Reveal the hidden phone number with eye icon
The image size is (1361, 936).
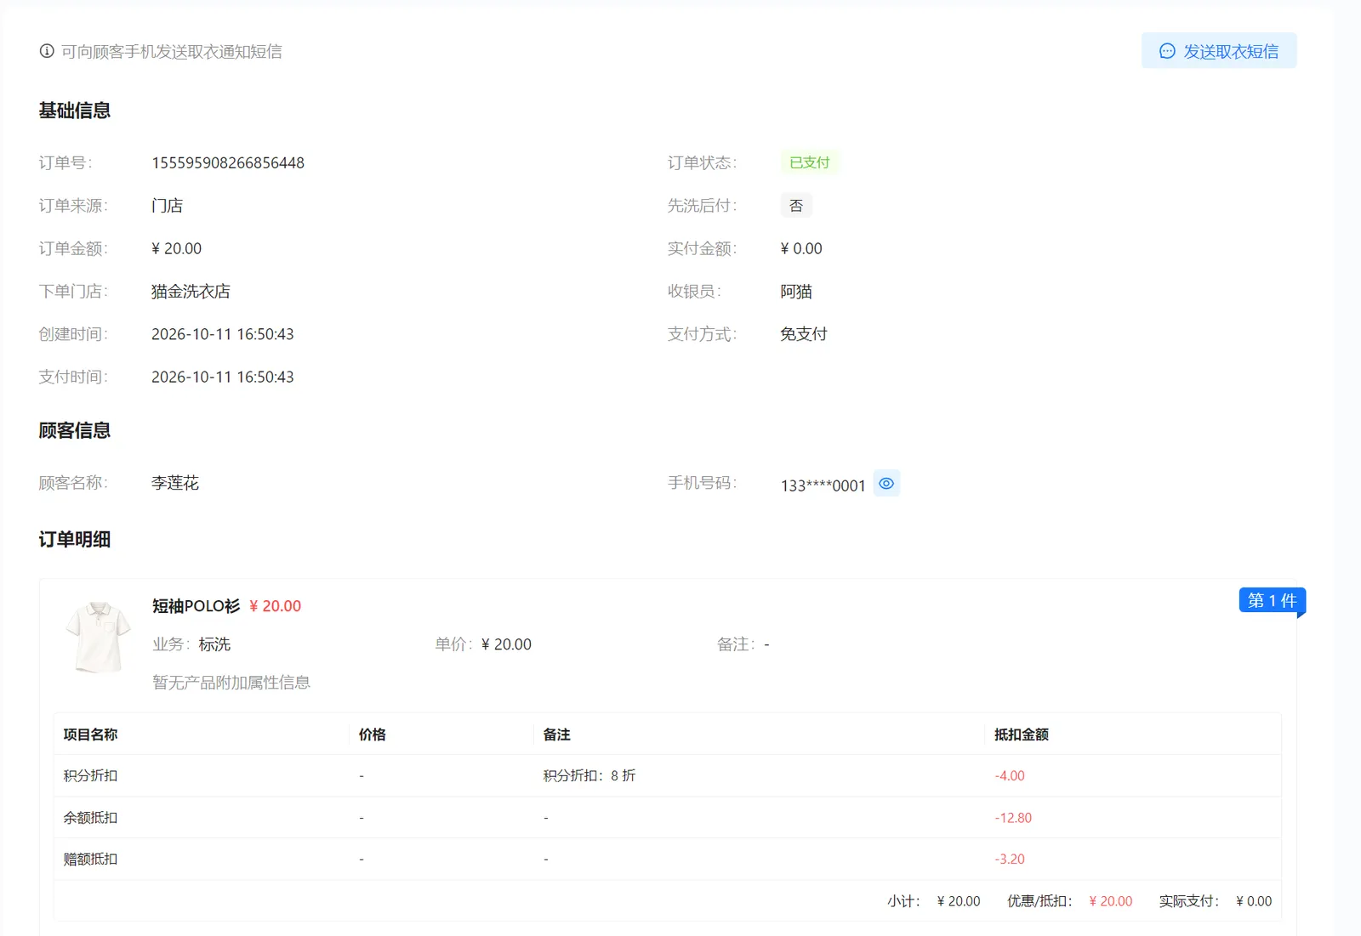[x=886, y=484]
